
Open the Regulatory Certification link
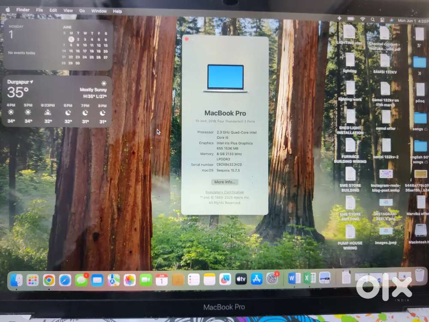point(225,192)
